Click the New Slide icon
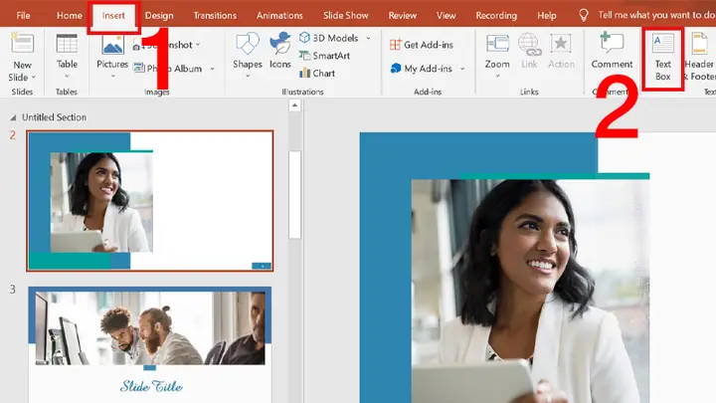716x403 pixels. click(x=22, y=44)
